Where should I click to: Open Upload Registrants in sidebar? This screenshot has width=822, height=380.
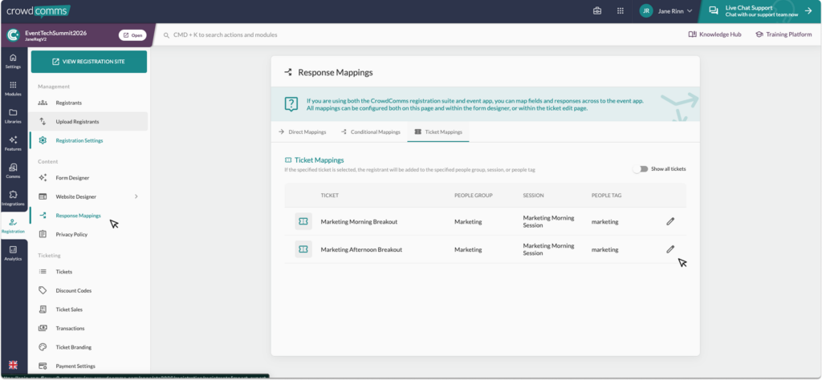pyautogui.click(x=89, y=121)
